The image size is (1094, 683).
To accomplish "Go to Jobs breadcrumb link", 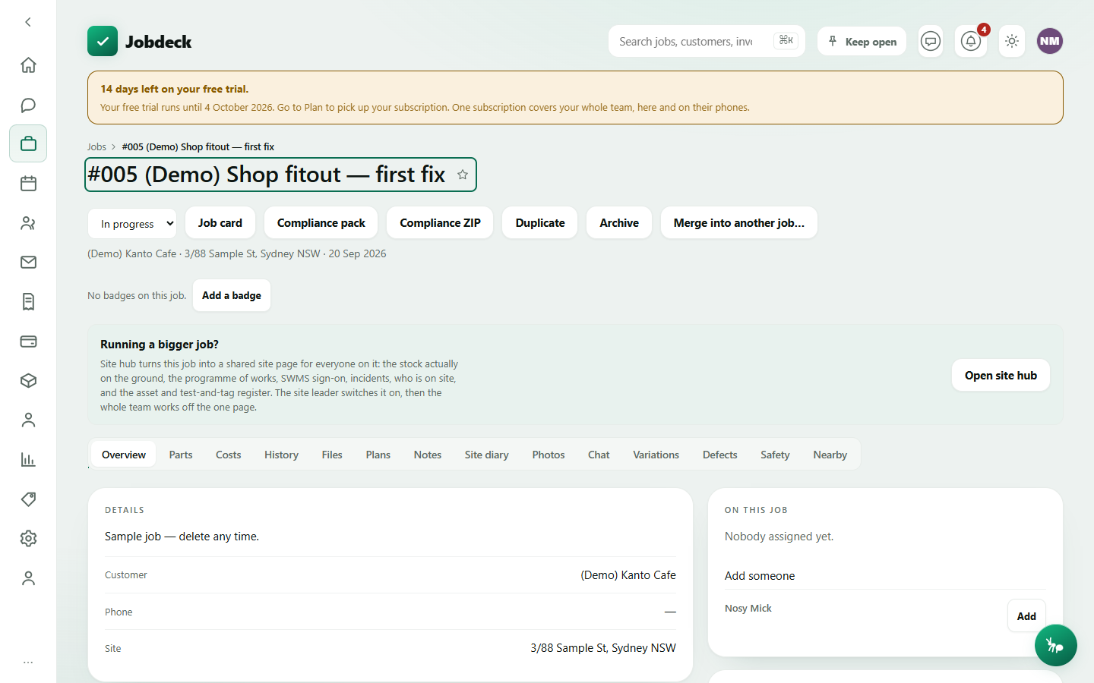I will point(96,146).
